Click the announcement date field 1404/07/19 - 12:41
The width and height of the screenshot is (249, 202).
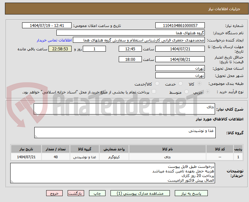point(47,26)
